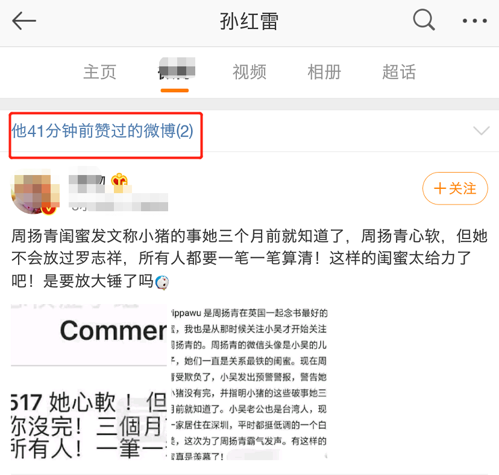Screen dimensions: 499x475
Task: Open search with magnifier icon
Action: click(x=424, y=20)
